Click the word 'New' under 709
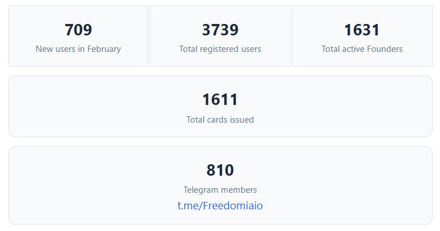The width and height of the screenshot is (440, 231). [44, 49]
